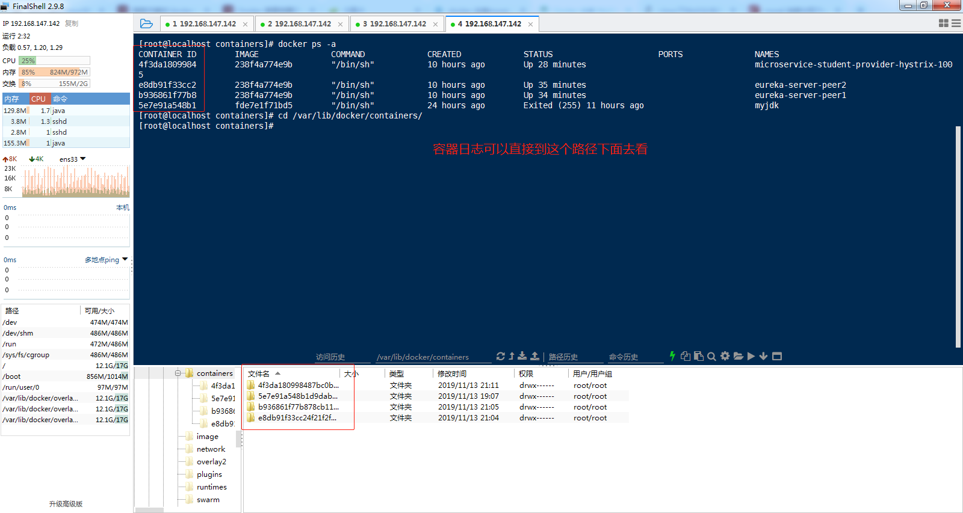Viewport: 963px width, 513px height.
Task: Select the network folder in tree
Action: click(x=211, y=449)
